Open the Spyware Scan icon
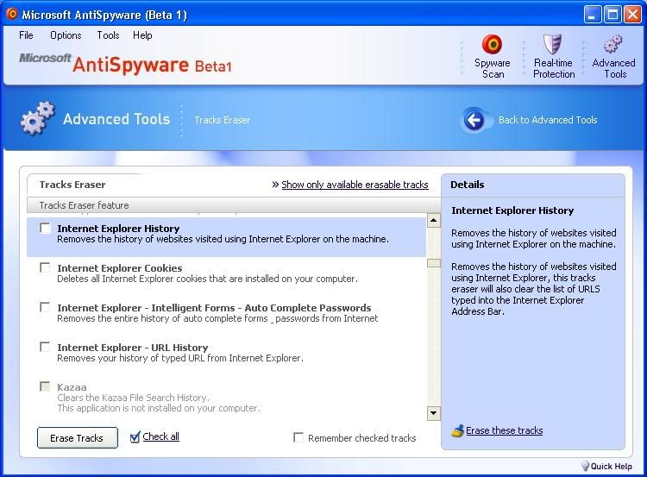The image size is (647, 477). (x=492, y=44)
